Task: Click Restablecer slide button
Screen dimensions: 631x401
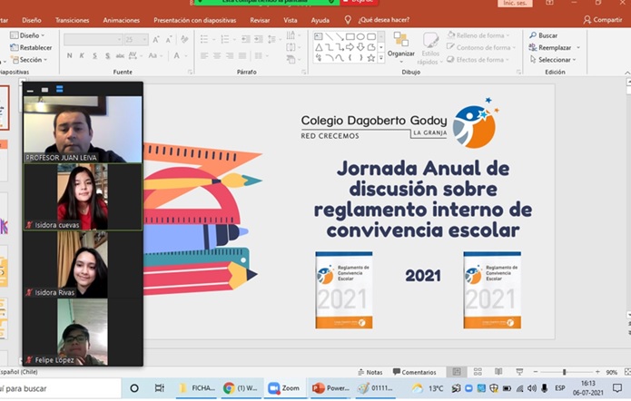Action: (x=31, y=47)
